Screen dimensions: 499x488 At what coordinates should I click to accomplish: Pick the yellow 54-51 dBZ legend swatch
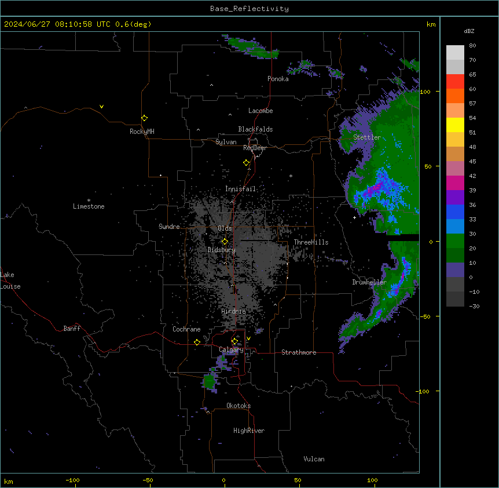(x=455, y=125)
